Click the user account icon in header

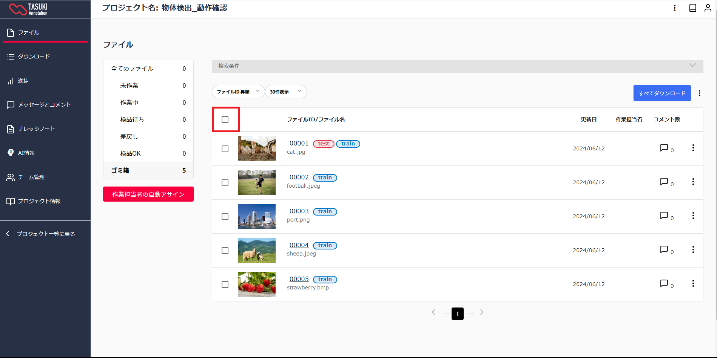708,8
